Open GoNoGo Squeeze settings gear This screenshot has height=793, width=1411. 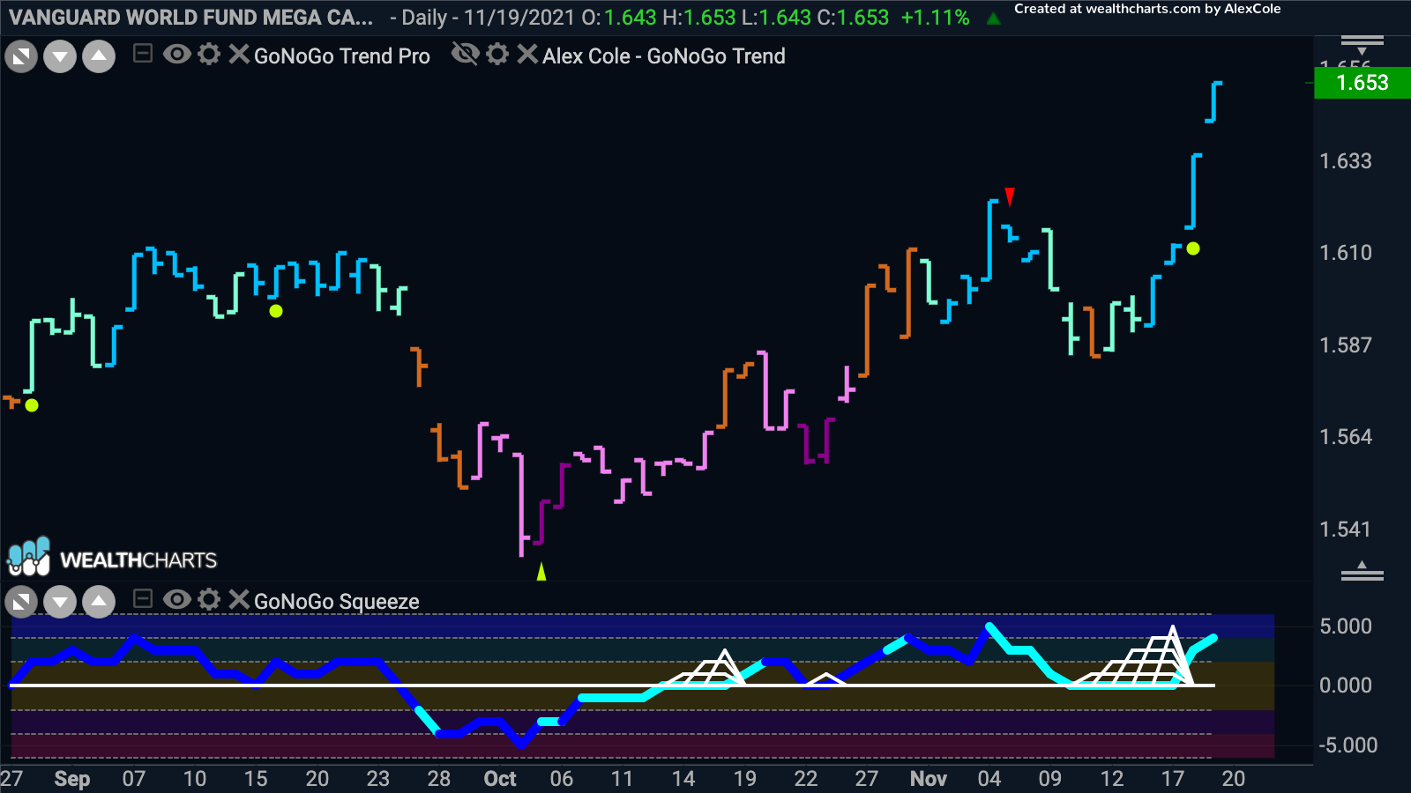209,600
